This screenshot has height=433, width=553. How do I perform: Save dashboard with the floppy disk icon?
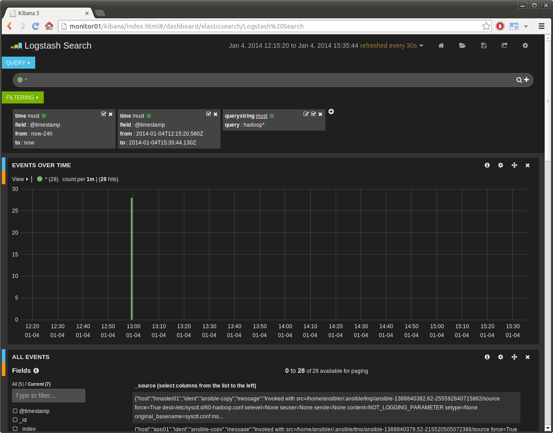pyautogui.click(x=483, y=45)
